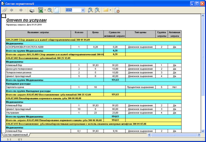The height and width of the screenshot is (142, 206).
Task: Go forward with right arrow icon
Action: (21, 10)
